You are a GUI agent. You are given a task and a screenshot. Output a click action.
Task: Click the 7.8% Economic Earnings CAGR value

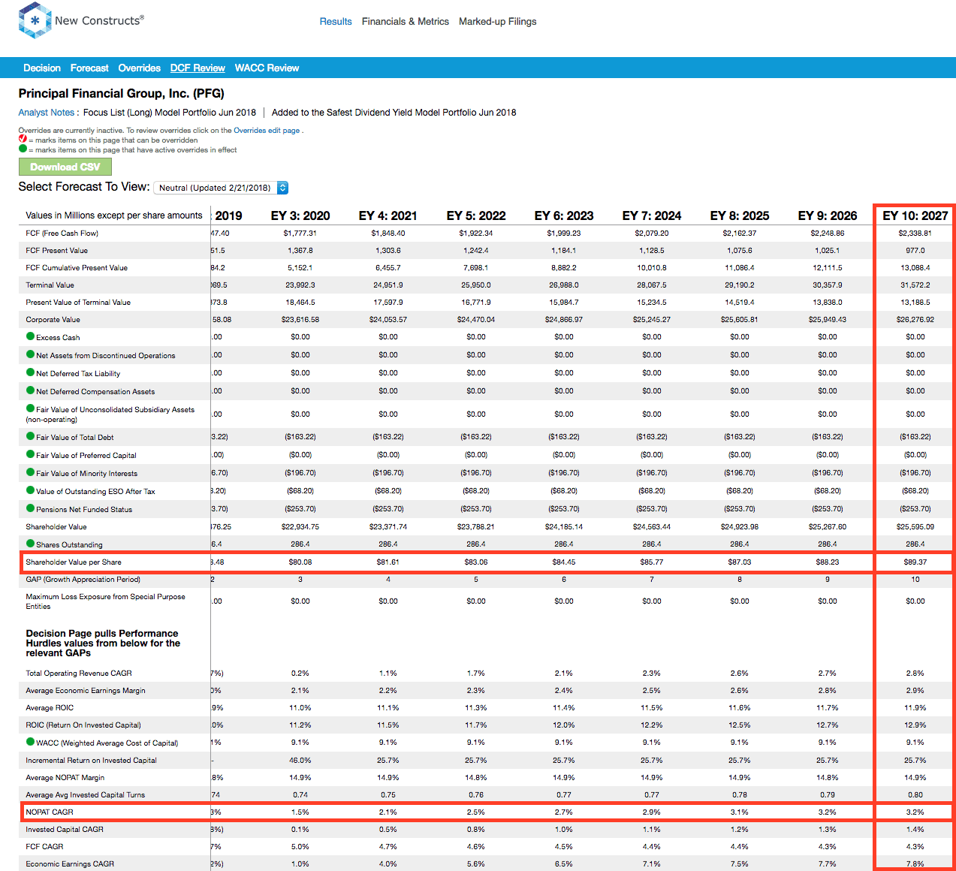tap(915, 863)
